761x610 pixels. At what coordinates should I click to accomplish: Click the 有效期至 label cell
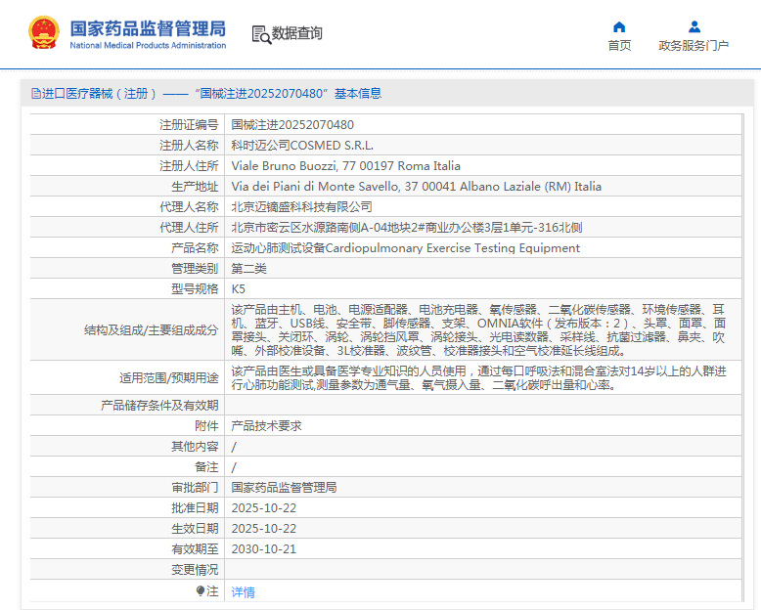127,549
